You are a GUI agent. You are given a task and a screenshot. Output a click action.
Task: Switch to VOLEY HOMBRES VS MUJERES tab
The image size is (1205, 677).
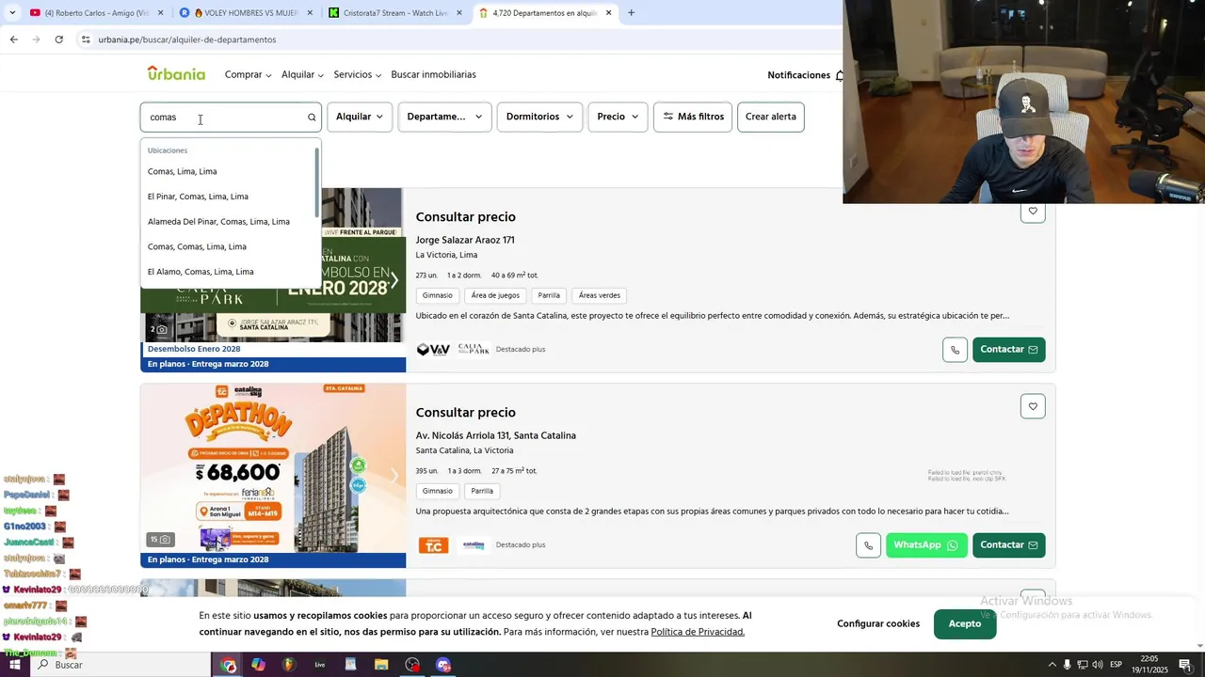(x=247, y=13)
